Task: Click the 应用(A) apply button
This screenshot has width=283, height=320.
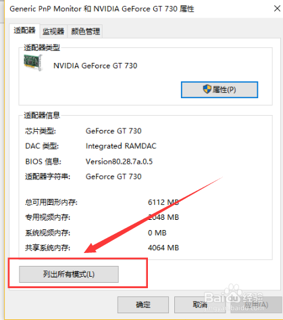Action: (256, 304)
